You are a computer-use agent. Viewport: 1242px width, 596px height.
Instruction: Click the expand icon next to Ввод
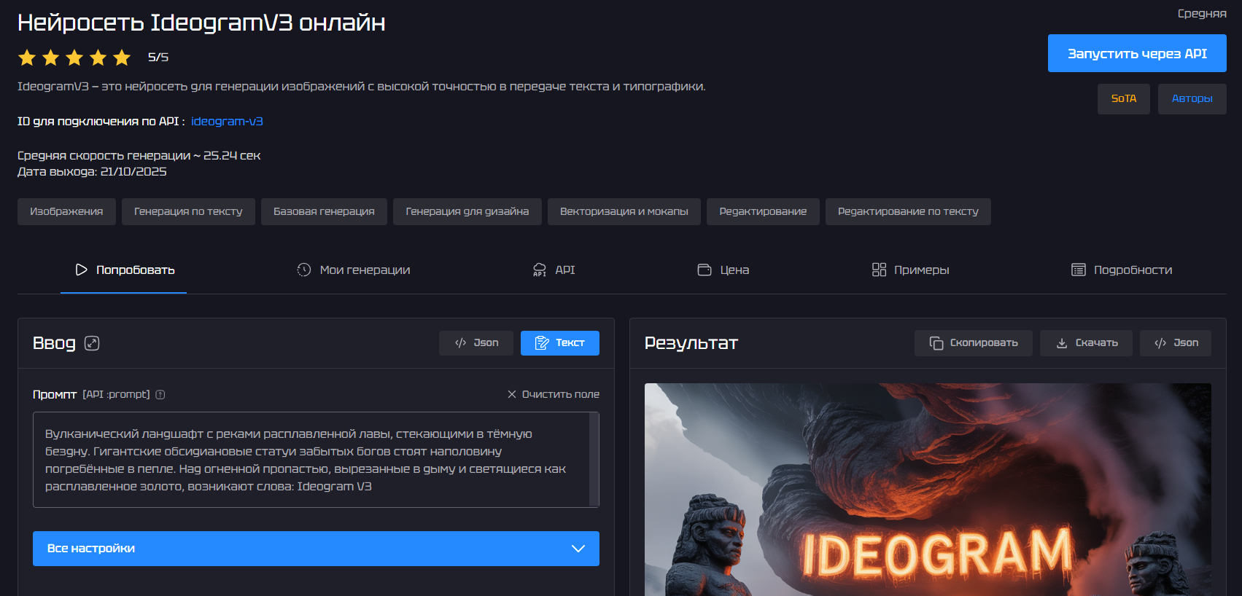coord(92,343)
